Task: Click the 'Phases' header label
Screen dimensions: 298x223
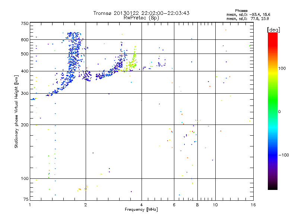Action: [241, 11]
